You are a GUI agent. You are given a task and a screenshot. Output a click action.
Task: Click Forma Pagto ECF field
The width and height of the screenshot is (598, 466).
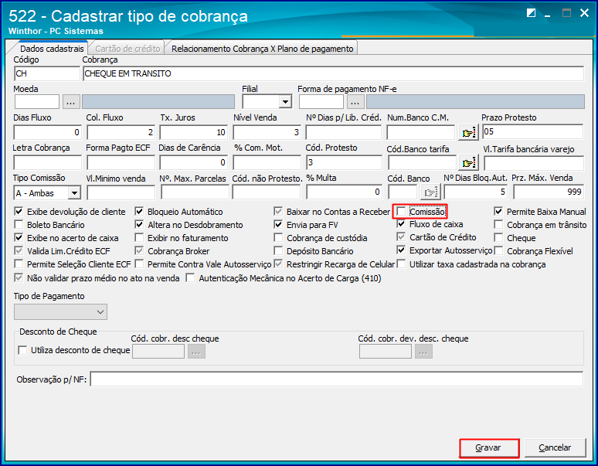click(121, 162)
